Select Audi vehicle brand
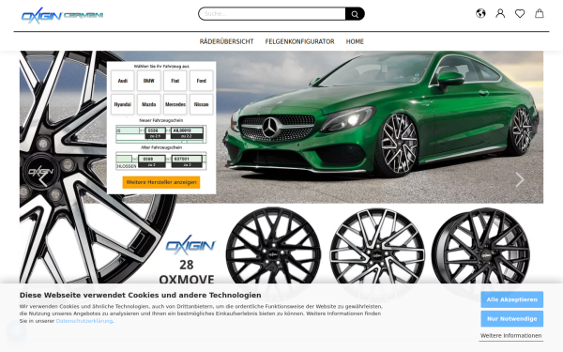563x352 pixels. [x=122, y=81]
